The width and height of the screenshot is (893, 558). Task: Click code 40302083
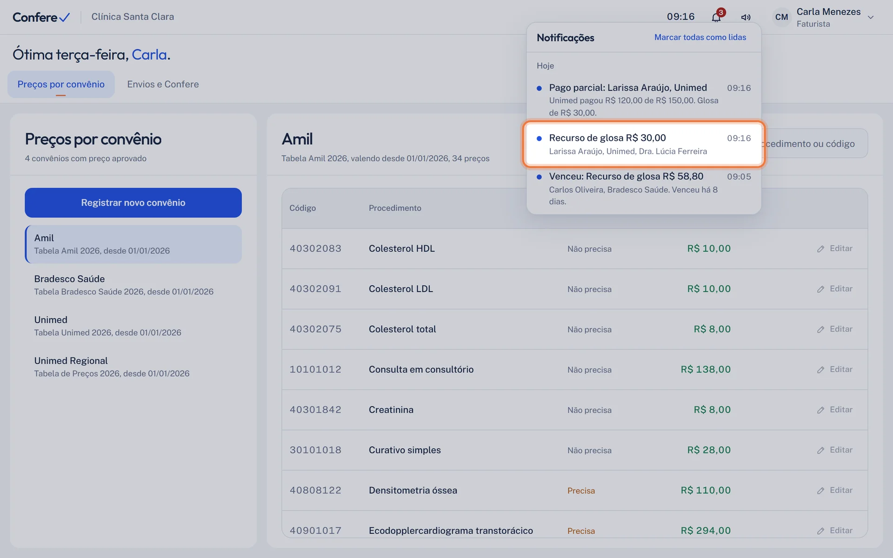(x=315, y=249)
